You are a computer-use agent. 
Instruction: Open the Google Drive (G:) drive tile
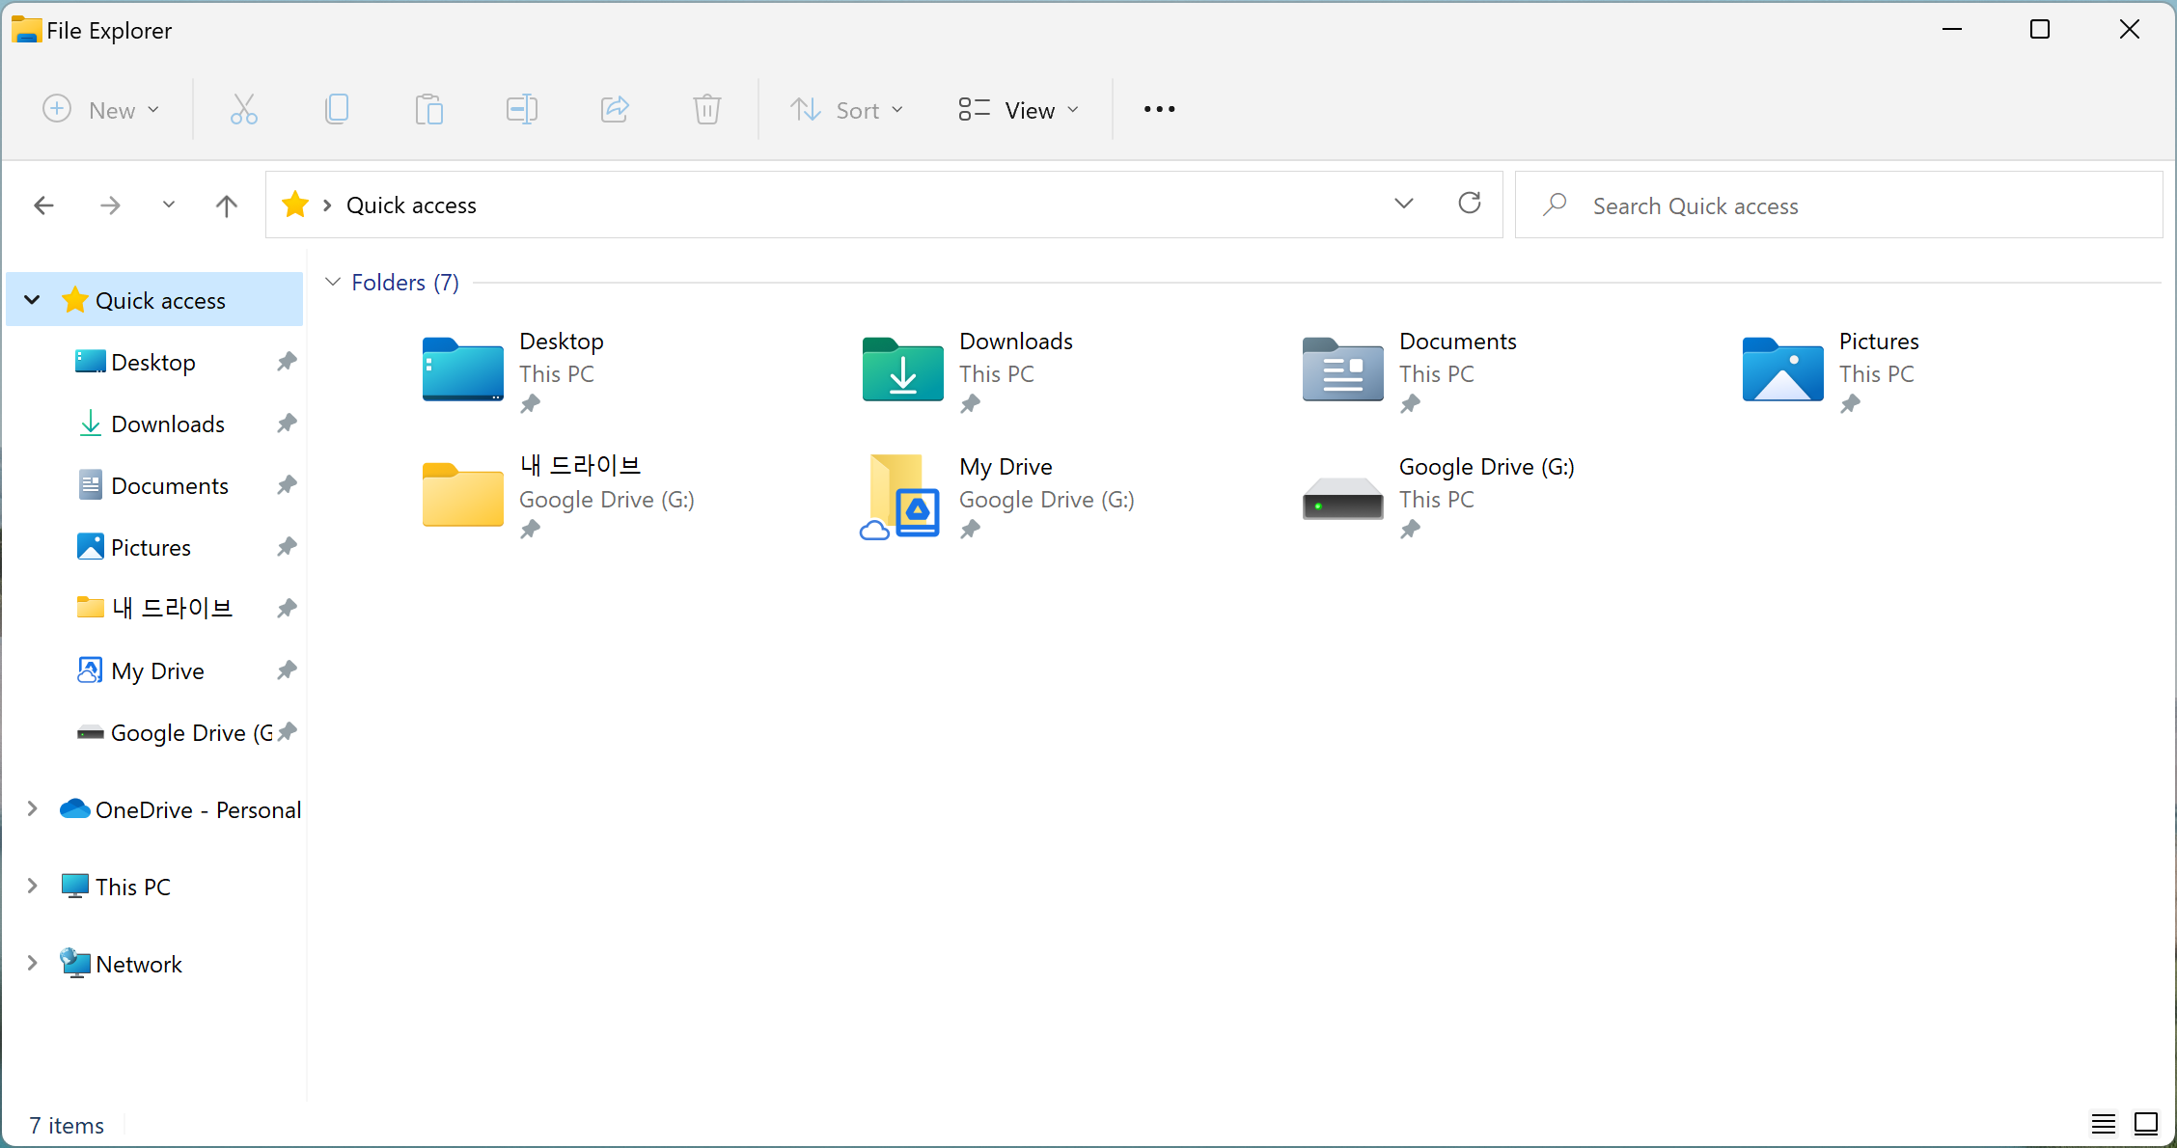[1440, 496]
